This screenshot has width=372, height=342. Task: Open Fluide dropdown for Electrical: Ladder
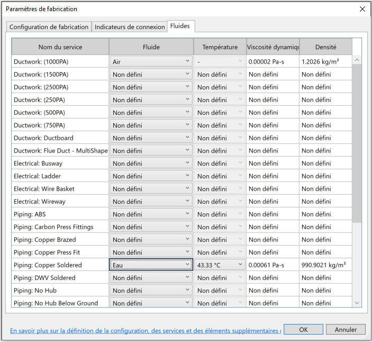coord(151,176)
